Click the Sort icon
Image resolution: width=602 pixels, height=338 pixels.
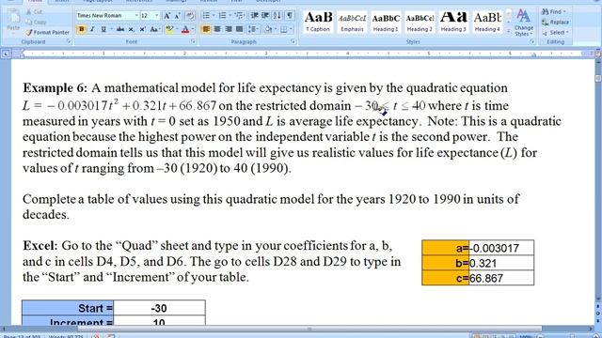click(277, 15)
